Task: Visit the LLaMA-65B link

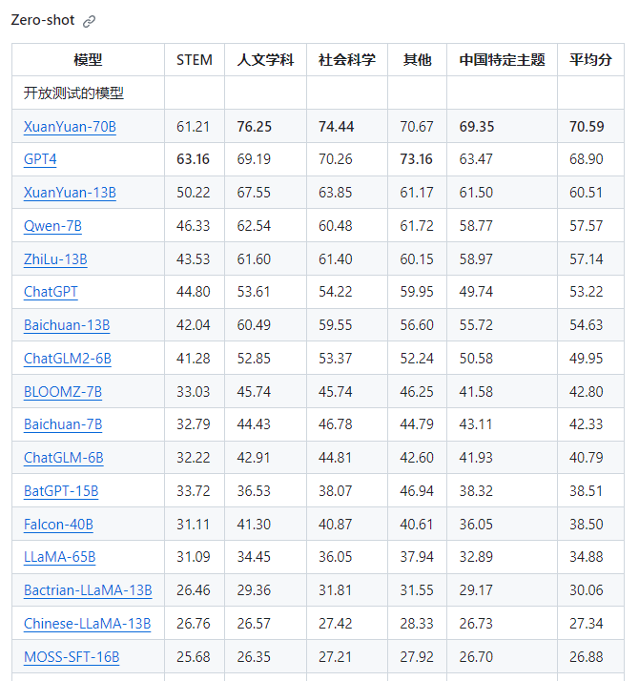Action: (59, 557)
